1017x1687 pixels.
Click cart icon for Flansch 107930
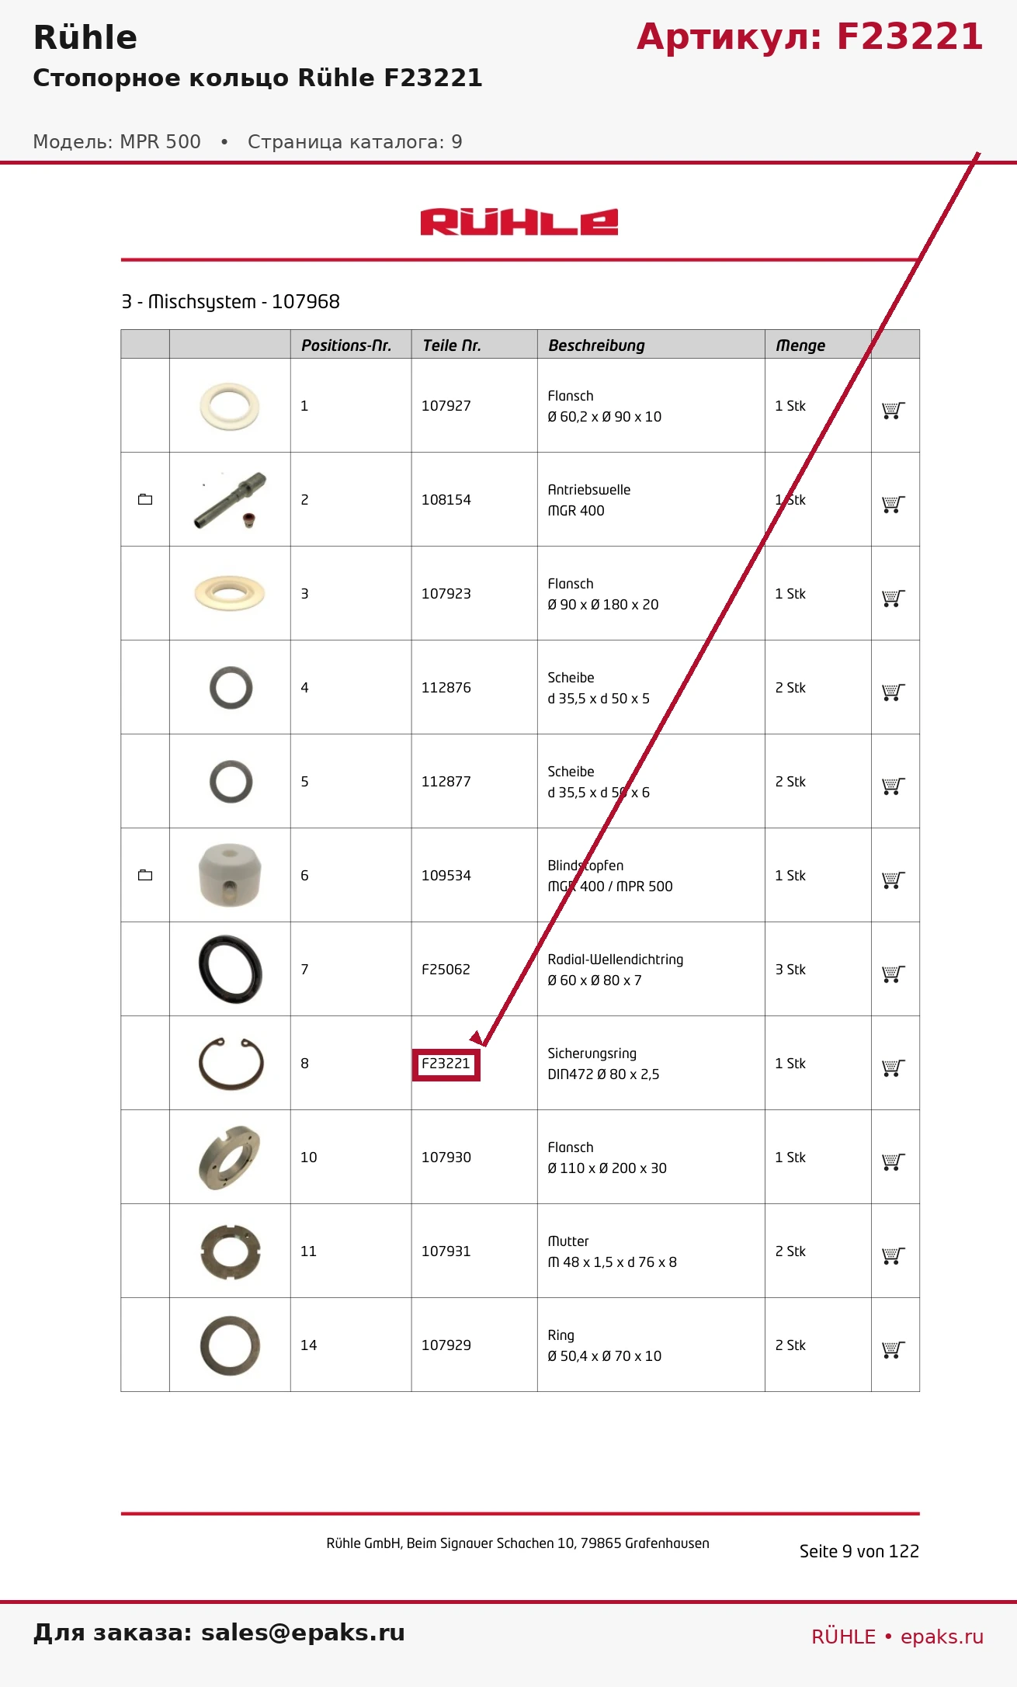tap(894, 1161)
